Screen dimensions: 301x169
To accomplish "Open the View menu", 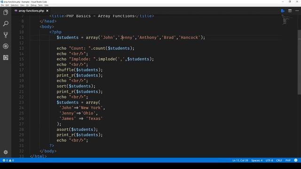I will pos(22,5).
